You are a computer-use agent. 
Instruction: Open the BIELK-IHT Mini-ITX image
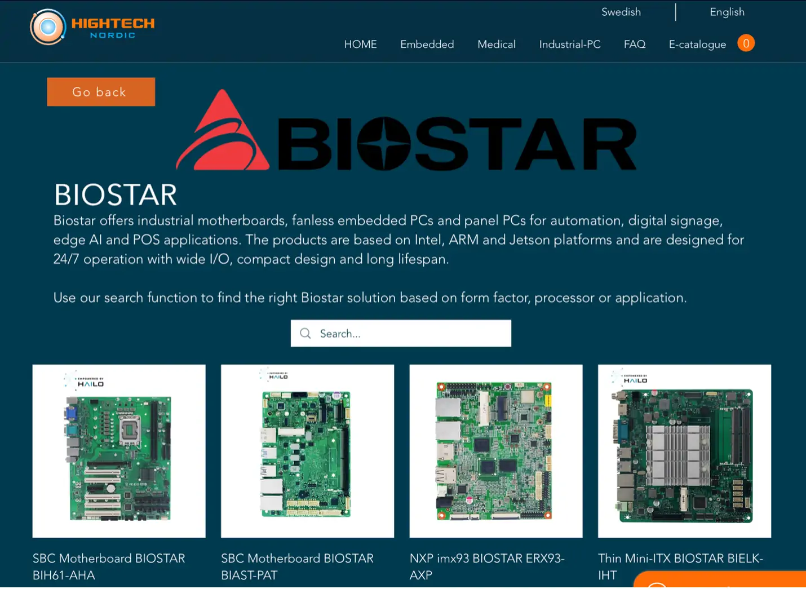point(684,451)
